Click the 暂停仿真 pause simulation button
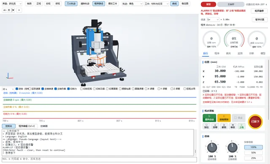 (259, 20)
